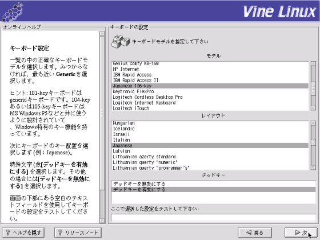
Task: Click layout list scrollbar down arrow
Action: click(313, 167)
